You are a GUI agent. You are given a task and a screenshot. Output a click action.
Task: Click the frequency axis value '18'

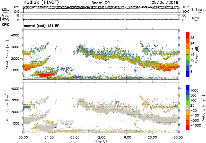[17, 15]
